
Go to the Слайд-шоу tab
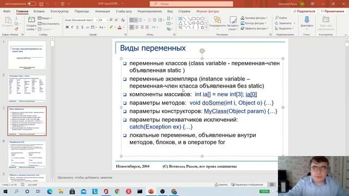(124, 11)
